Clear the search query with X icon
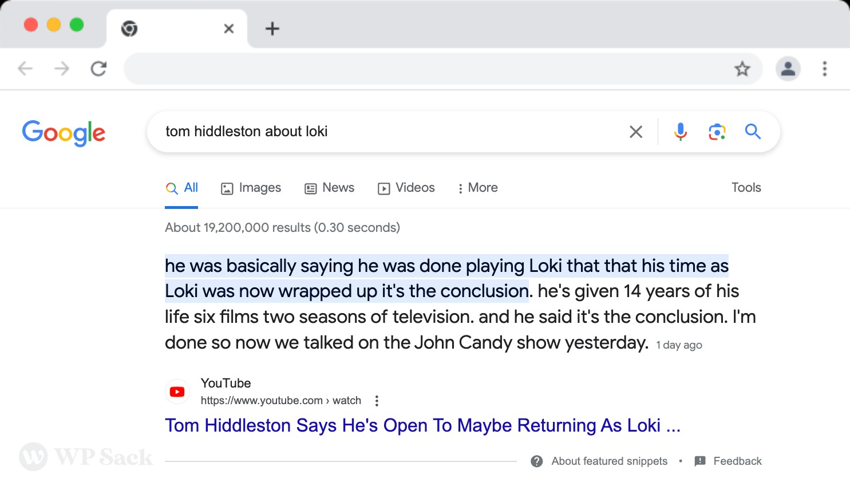The image size is (850, 490). tap(636, 132)
